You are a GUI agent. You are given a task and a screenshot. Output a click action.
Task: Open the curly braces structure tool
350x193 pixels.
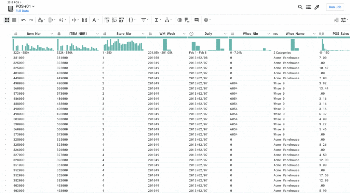coord(132,20)
